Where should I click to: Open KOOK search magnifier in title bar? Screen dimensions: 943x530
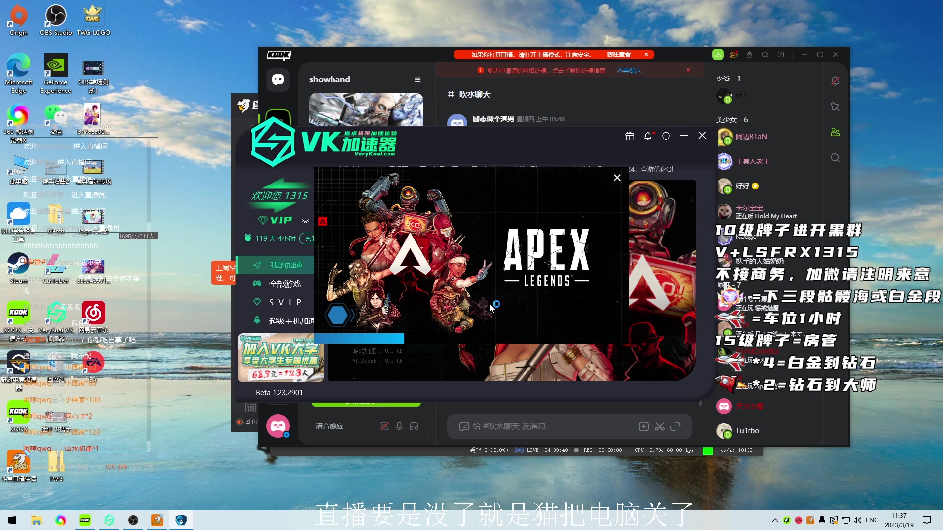click(x=765, y=54)
